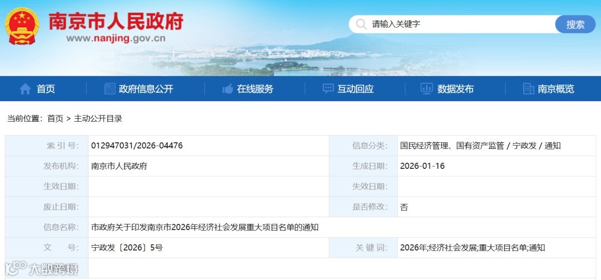Click the building icon beside 南京概览
Viewport: 601px width, 280px height.
529,89
